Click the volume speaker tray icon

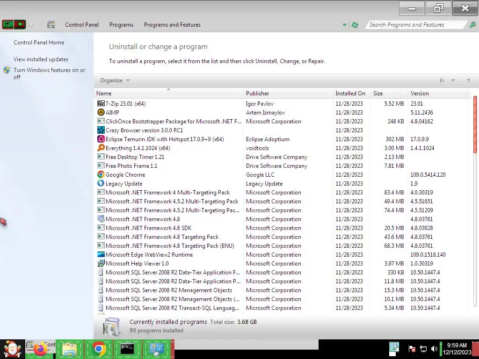click(434, 349)
